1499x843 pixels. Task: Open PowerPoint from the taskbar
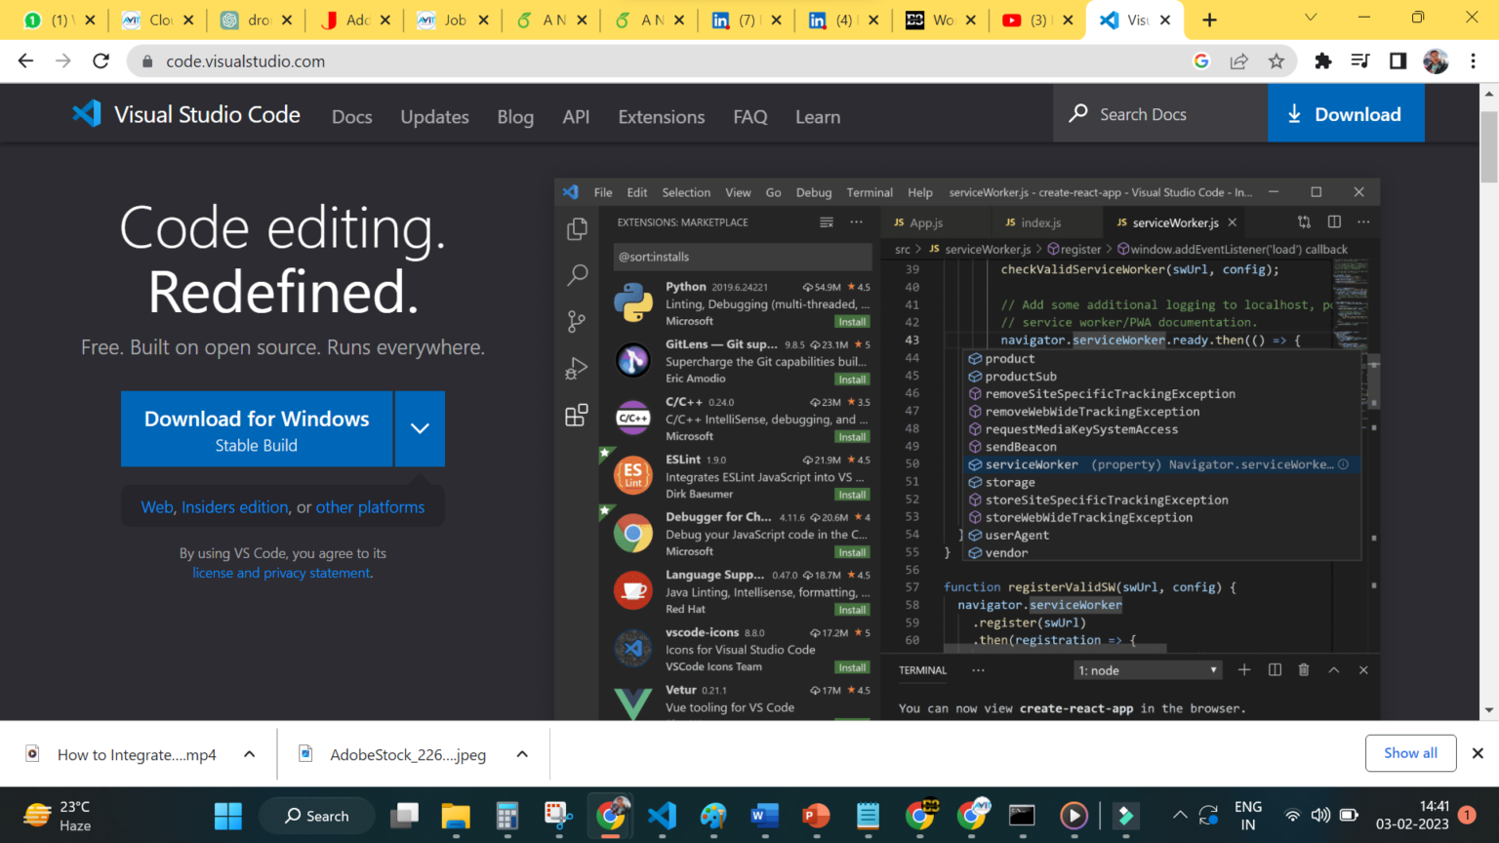pos(816,816)
